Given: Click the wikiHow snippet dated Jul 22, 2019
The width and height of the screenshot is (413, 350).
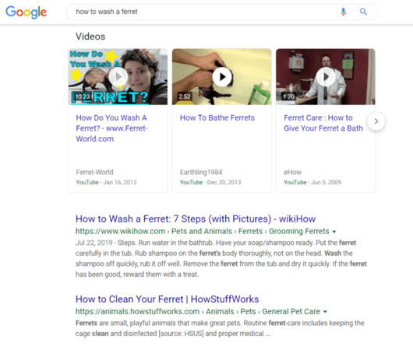Looking at the screenshot, I should click(221, 258).
